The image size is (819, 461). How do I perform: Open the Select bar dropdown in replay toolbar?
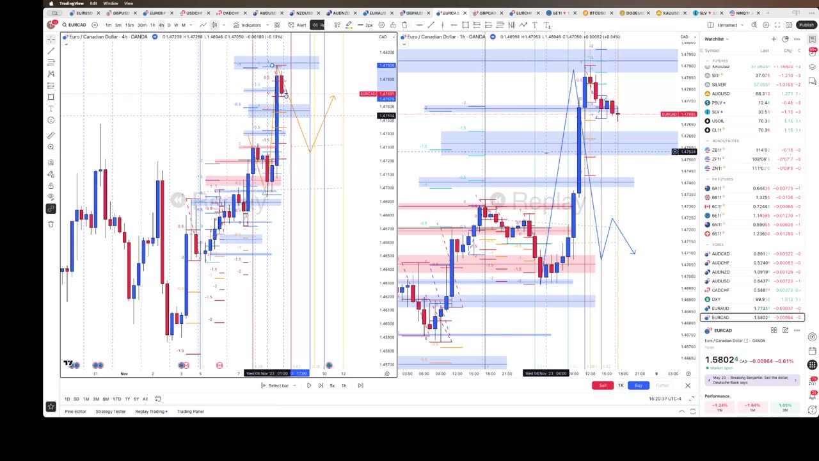coord(279,385)
